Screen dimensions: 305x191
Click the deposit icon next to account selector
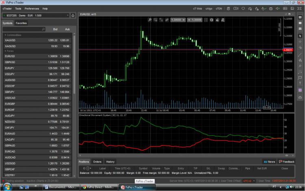[73, 15]
